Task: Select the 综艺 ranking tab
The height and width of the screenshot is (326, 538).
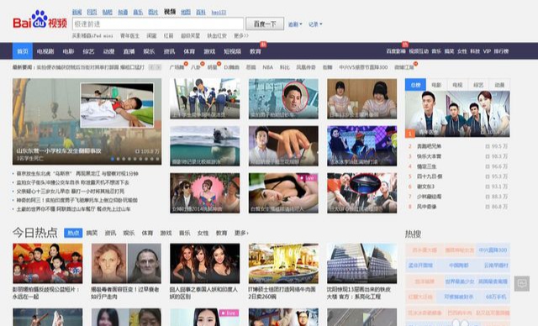Action: (478, 85)
